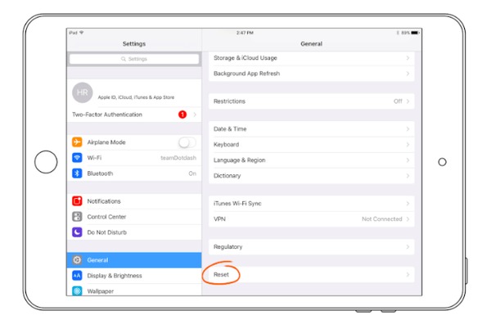Tap the battery icon in status bar
This screenshot has height=324, width=491.
click(x=415, y=33)
